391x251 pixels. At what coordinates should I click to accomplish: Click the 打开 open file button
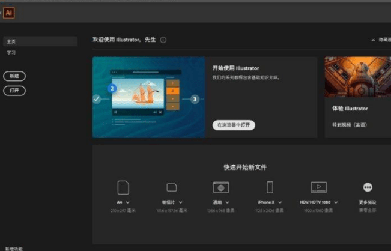click(14, 91)
